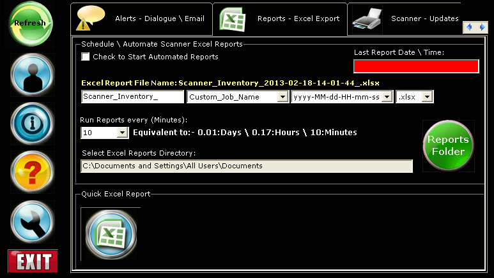Open settings with the wrench icon
The height and width of the screenshot is (278, 494).
point(32,221)
